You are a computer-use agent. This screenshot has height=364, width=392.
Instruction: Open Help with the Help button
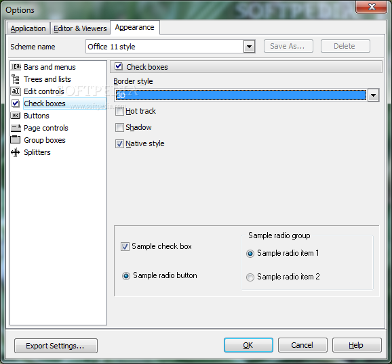click(357, 345)
